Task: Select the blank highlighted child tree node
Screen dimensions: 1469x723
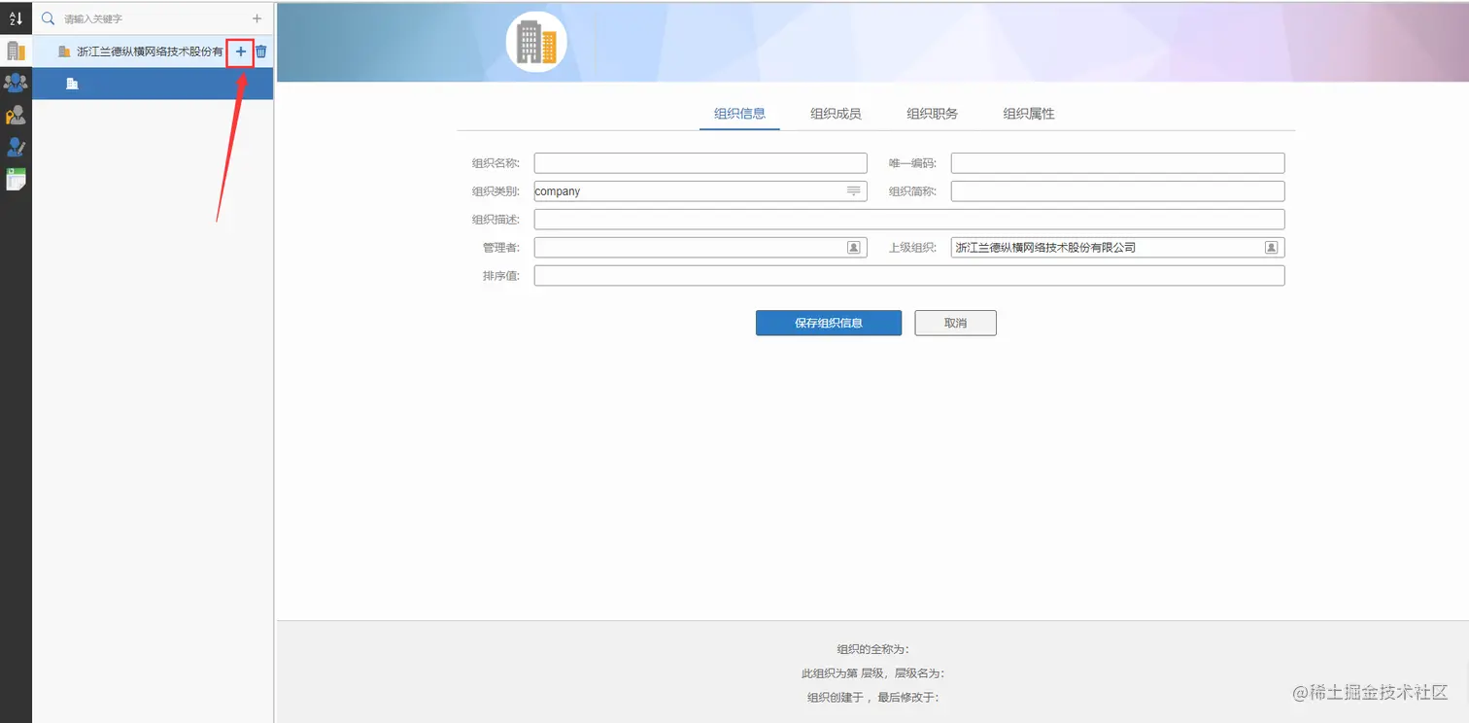Action: (153, 84)
